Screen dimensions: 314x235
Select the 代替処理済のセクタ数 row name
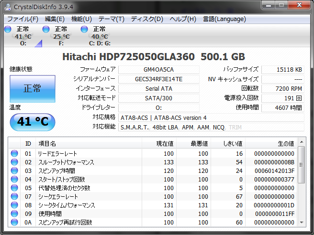tap(64, 188)
